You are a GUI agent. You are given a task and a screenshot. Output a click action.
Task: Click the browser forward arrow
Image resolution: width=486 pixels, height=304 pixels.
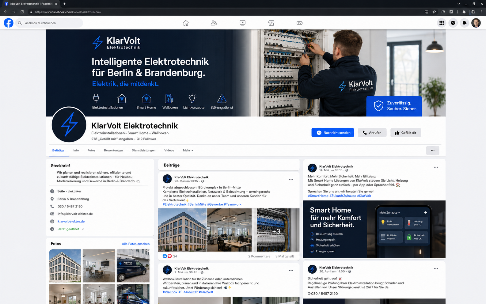click(x=14, y=12)
